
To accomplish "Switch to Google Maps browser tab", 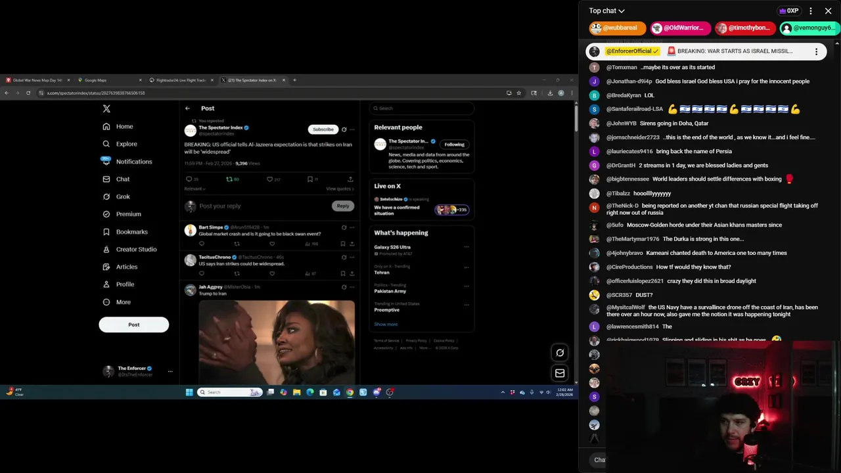I will click(x=109, y=80).
